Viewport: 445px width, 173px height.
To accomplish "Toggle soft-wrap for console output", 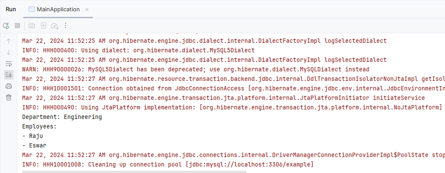I will [x=9, y=64].
